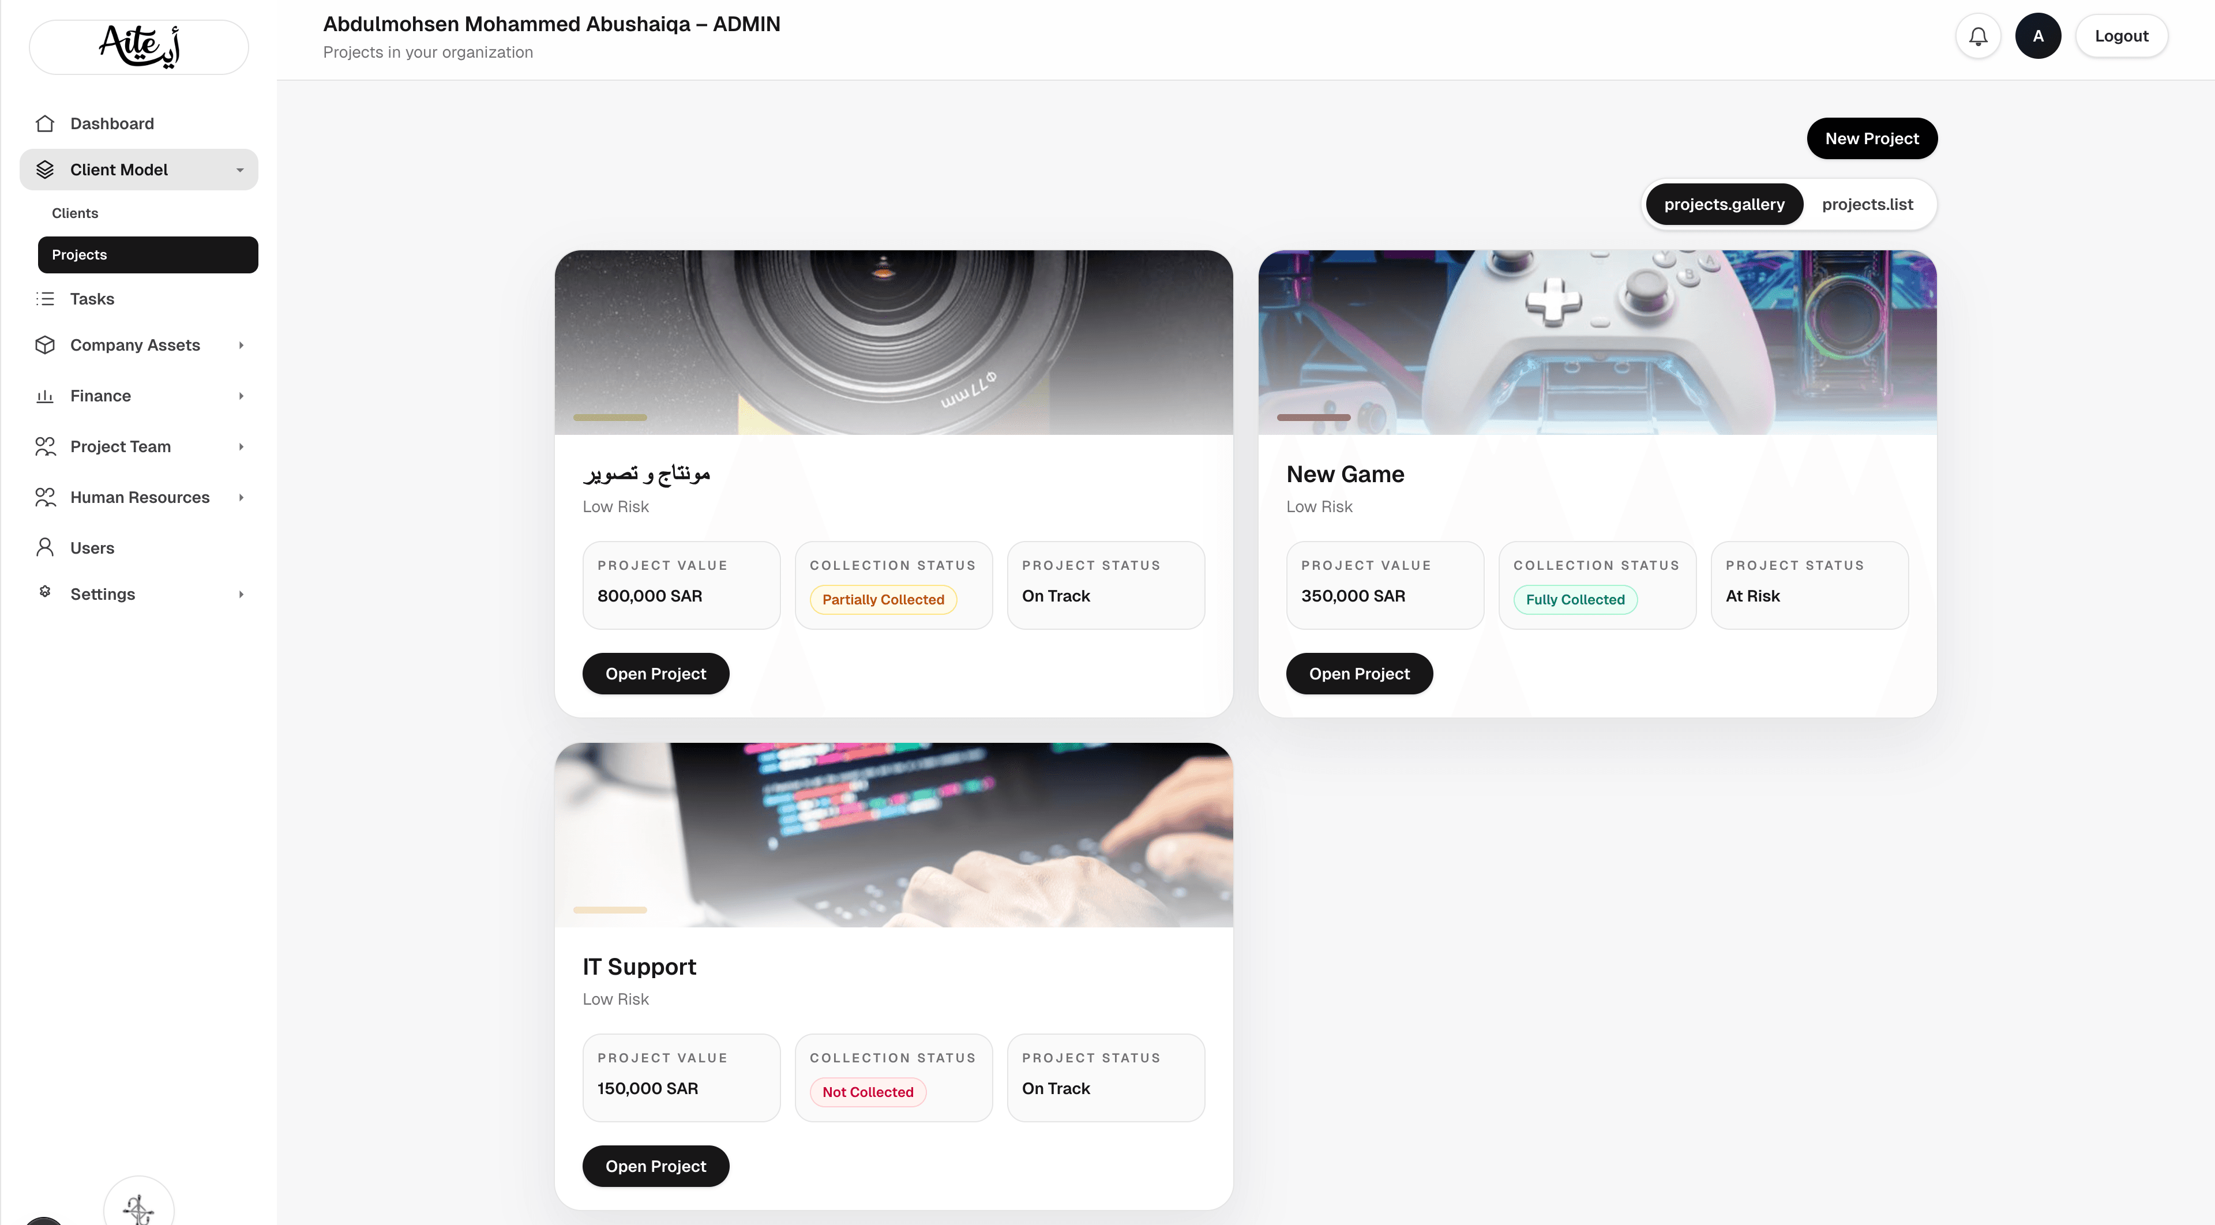The image size is (2215, 1225).
Task: Expand the Company Assets submenu arrow
Action: (x=241, y=345)
